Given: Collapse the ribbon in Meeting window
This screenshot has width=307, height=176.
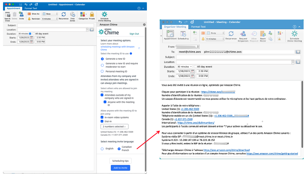Looking at the screenshot, I should click(x=299, y=27).
